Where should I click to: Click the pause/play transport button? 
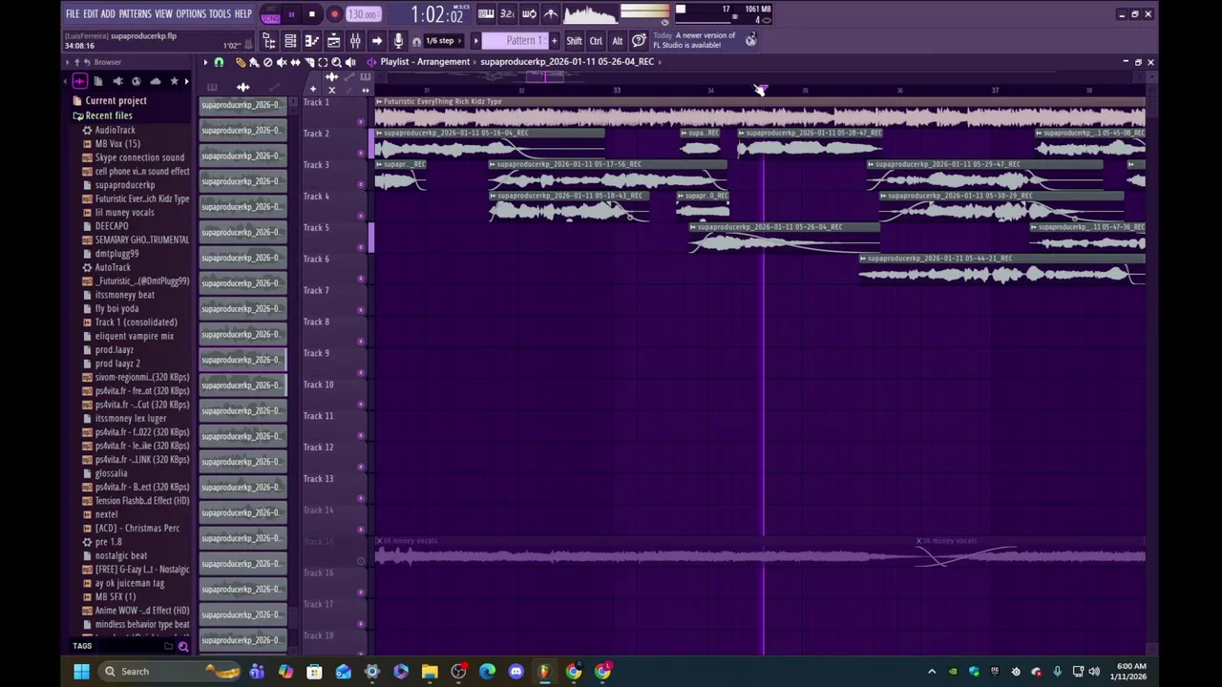(291, 14)
